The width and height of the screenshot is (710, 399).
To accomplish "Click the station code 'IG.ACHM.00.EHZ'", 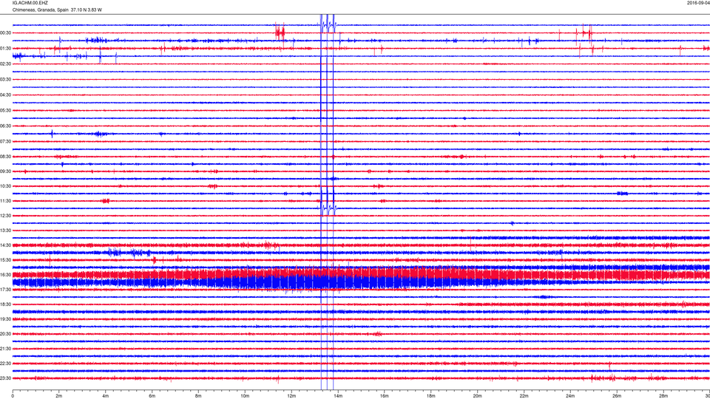I will coord(30,3).
